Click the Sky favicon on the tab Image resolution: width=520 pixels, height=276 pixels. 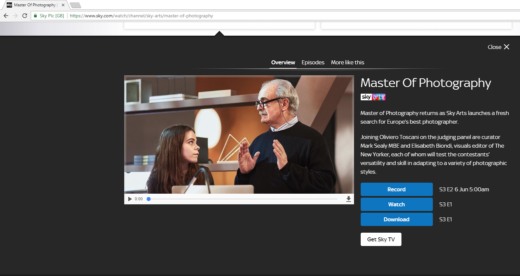[9, 5]
